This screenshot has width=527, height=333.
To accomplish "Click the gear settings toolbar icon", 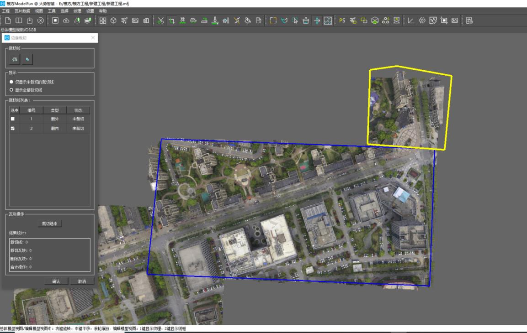I will 422,21.
